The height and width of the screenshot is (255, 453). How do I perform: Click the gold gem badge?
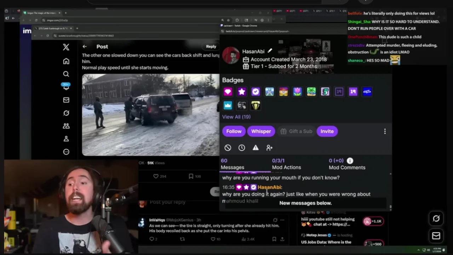(256, 105)
